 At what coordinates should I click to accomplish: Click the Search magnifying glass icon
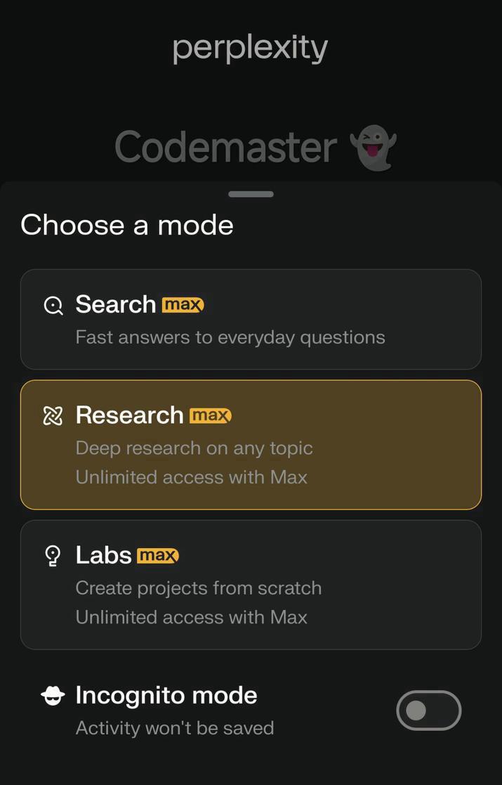(52, 305)
